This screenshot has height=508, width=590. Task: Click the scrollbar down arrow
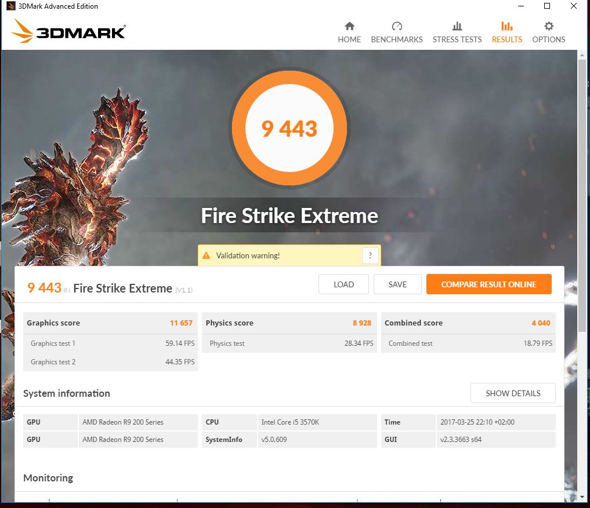tap(582, 497)
